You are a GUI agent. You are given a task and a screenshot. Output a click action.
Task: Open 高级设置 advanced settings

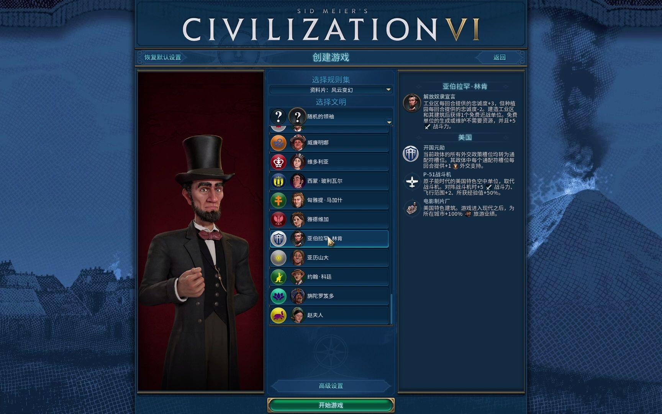click(331, 386)
